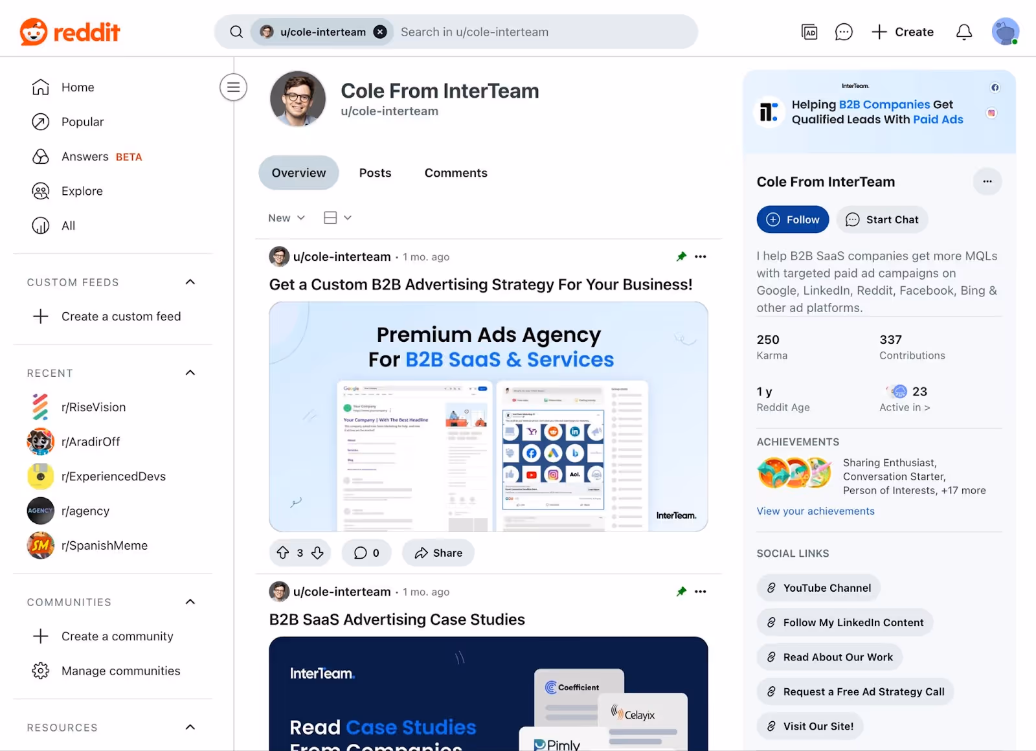Screen dimensions: 1036x751
Task: Open Explore from the left sidebar
Action: pyautogui.click(x=82, y=190)
